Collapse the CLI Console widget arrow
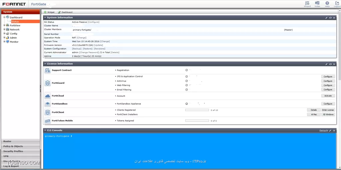This screenshot has width=341, height=170. 45,130
